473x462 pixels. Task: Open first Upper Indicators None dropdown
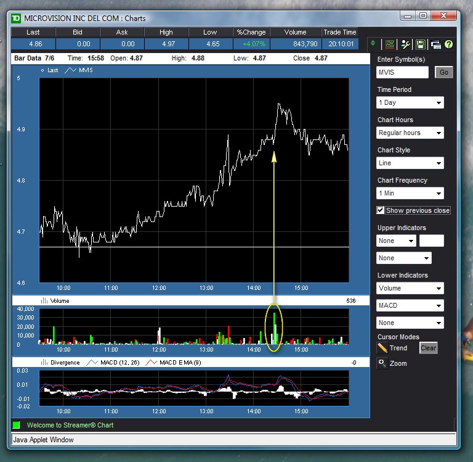pos(396,241)
